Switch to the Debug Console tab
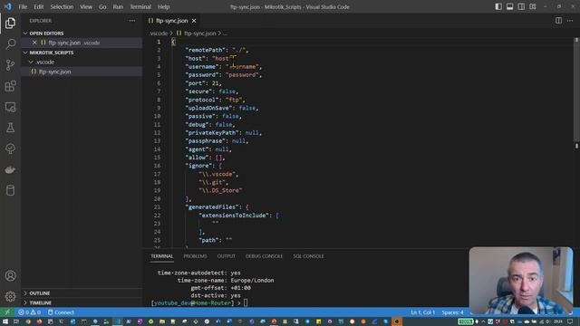Screen dimensions: 580x326 tap(264, 256)
